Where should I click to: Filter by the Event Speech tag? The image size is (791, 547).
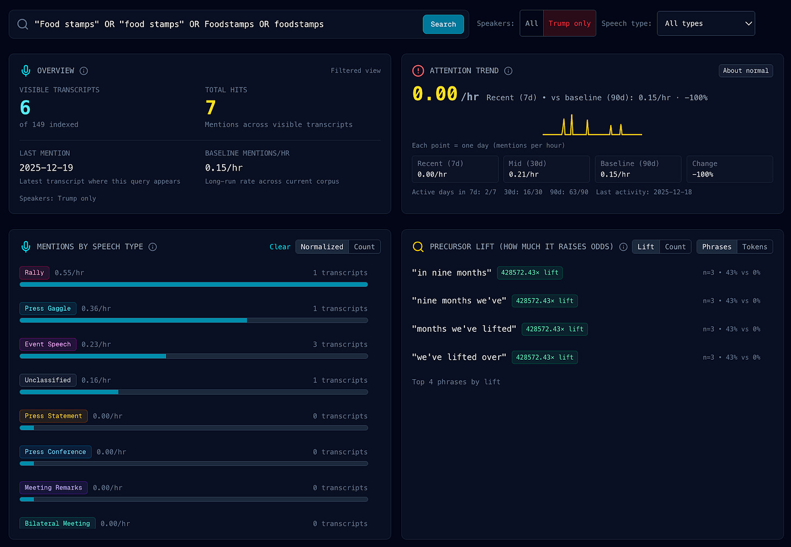point(48,344)
